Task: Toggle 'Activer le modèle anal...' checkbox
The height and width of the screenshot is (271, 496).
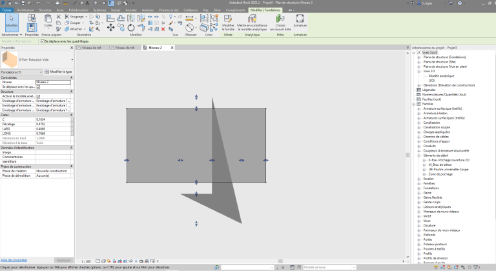Action: coord(38,96)
